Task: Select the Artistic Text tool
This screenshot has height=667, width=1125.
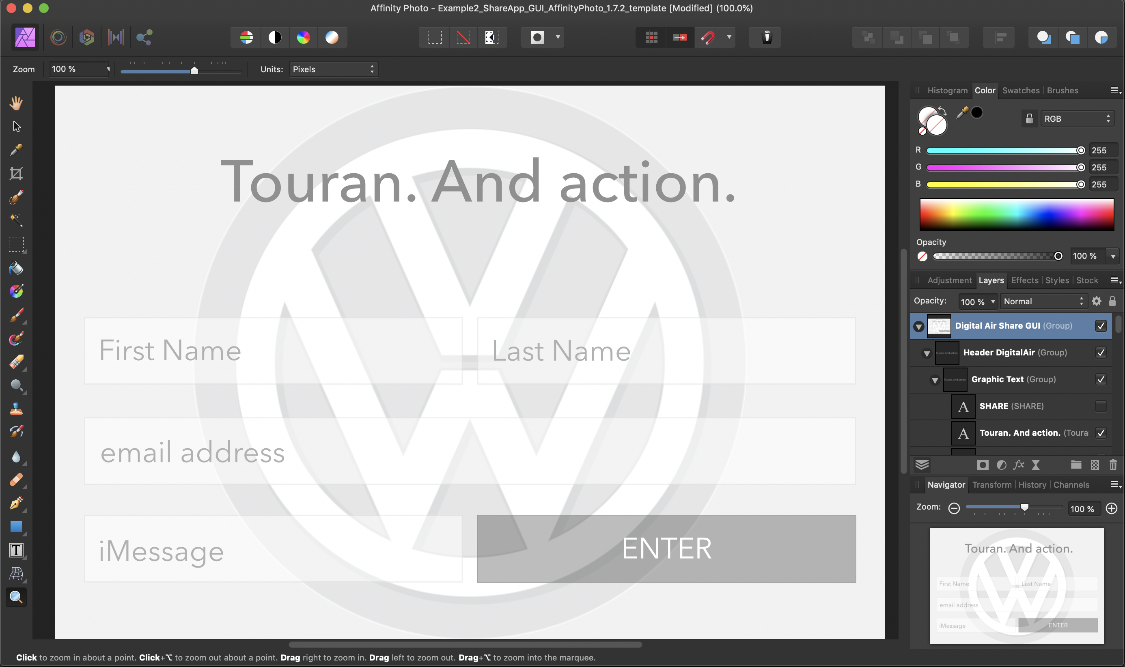Action: (16, 550)
